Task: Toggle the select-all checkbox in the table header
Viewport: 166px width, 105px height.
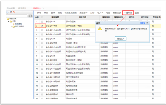Action: 42,17
